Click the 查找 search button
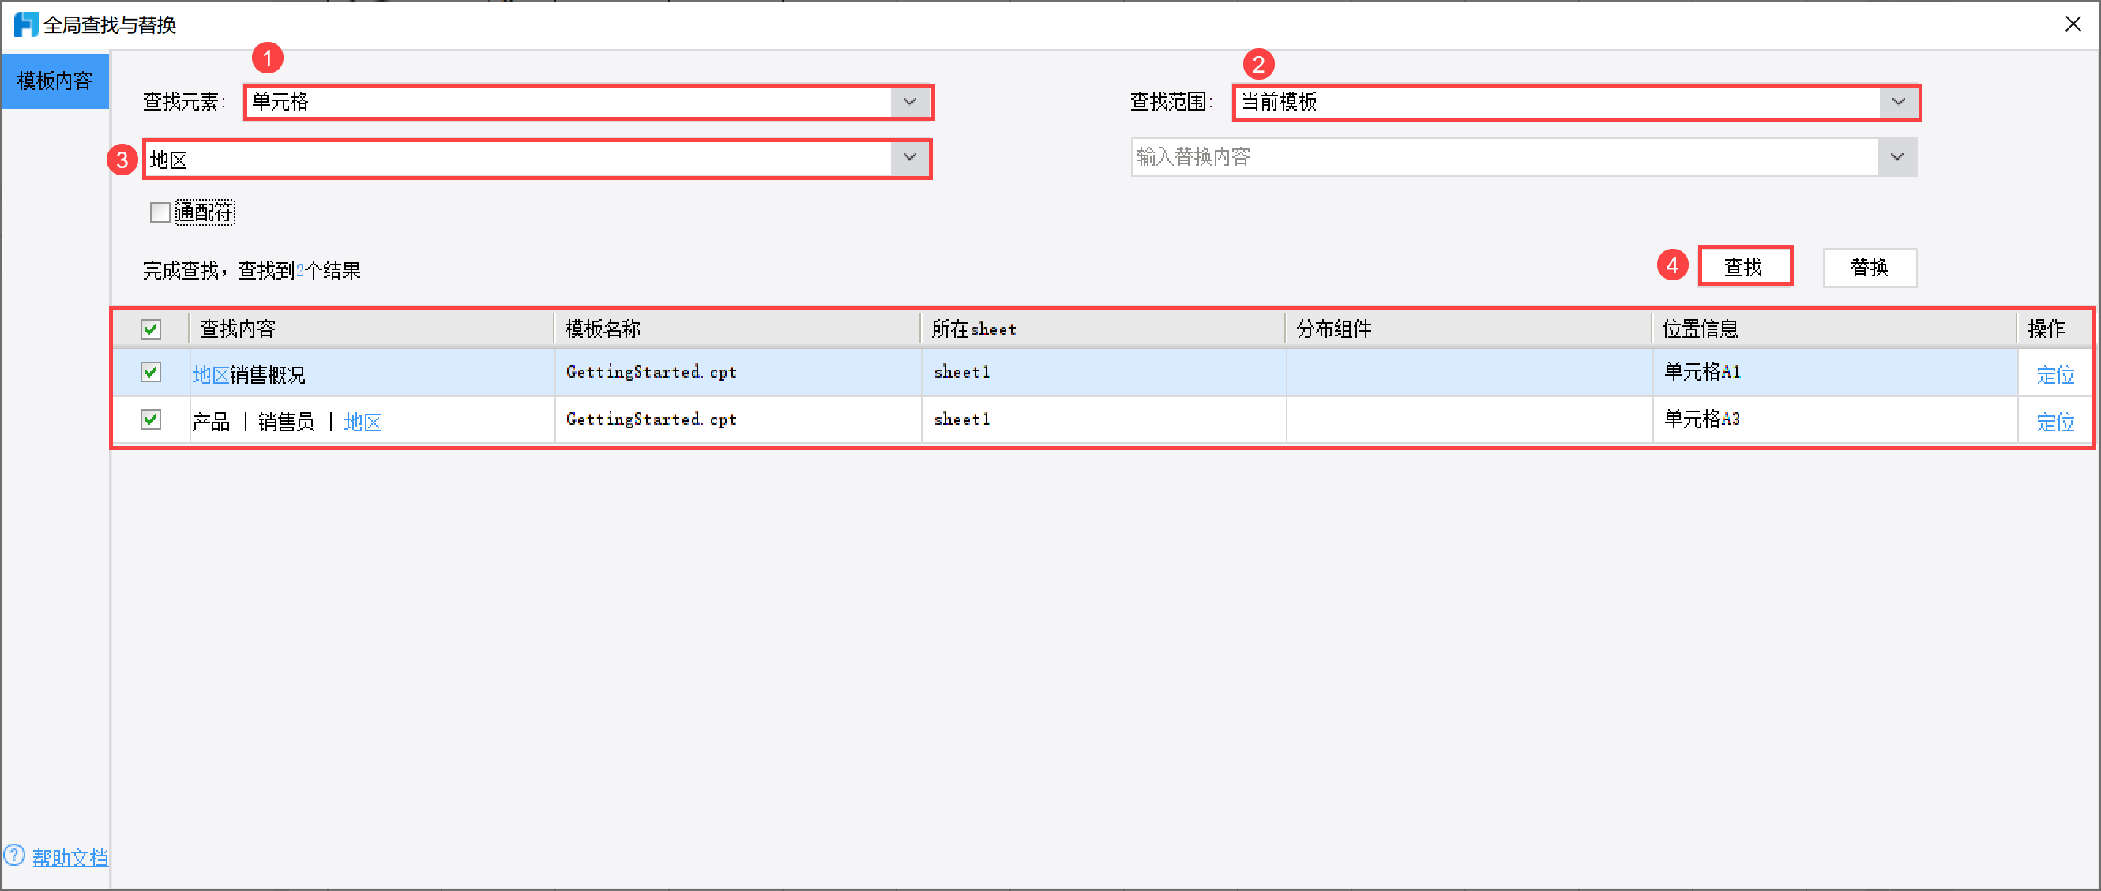 pyautogui.click(x=1744, y=267)
